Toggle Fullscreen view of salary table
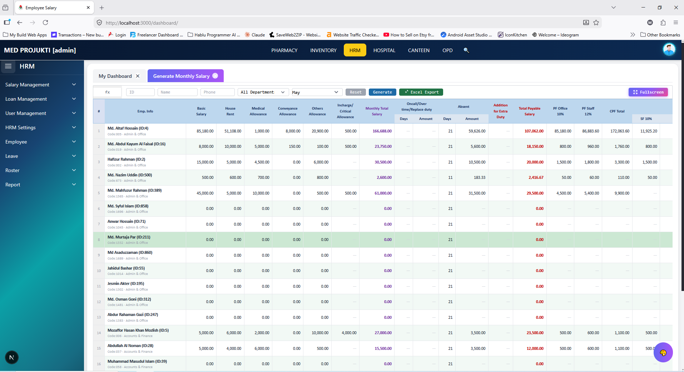This screenshot has height=372, width=684. pos(648,92)
